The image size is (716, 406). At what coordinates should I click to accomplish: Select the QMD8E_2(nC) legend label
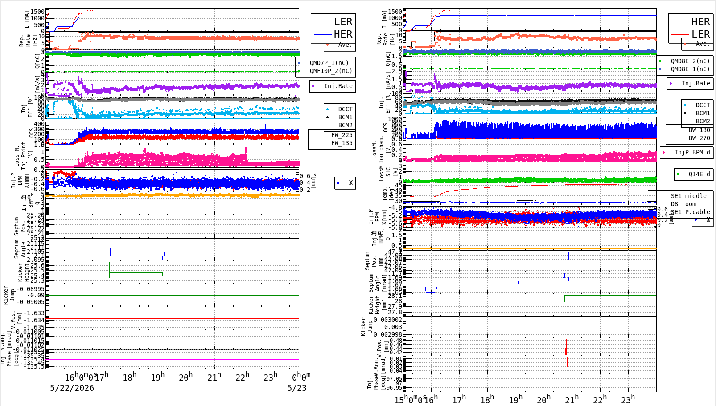690,61
